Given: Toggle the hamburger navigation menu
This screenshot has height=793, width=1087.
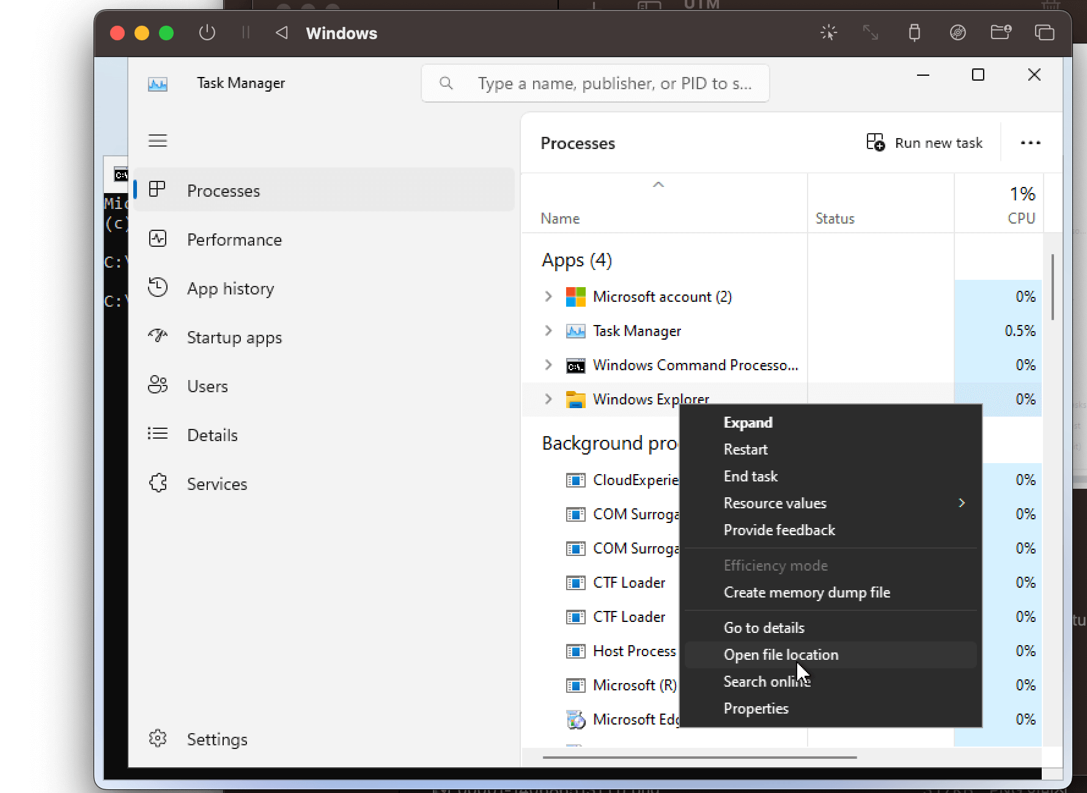Looking at the screenshot, I should coord(158,141).
